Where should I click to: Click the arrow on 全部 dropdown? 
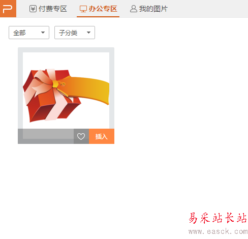(43, 33)
